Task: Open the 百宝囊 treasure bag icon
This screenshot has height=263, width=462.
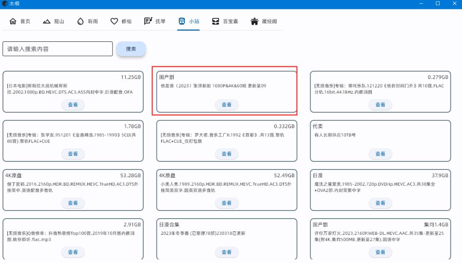Action: click(216, 20)
